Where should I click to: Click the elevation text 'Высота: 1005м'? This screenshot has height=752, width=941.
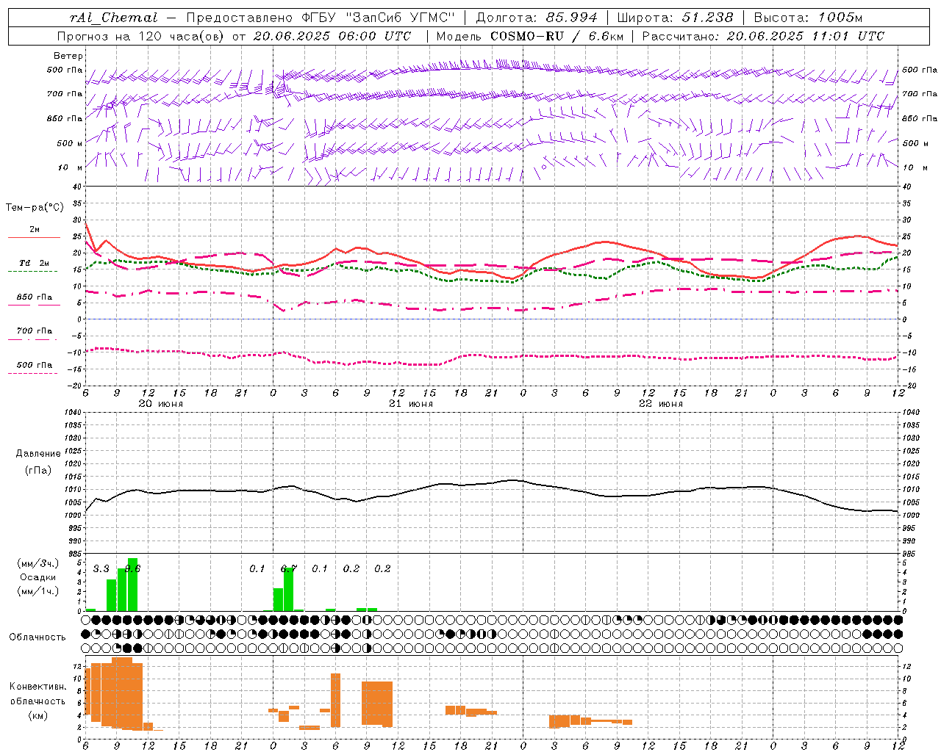pyautogui.click(x=808, y=18)
